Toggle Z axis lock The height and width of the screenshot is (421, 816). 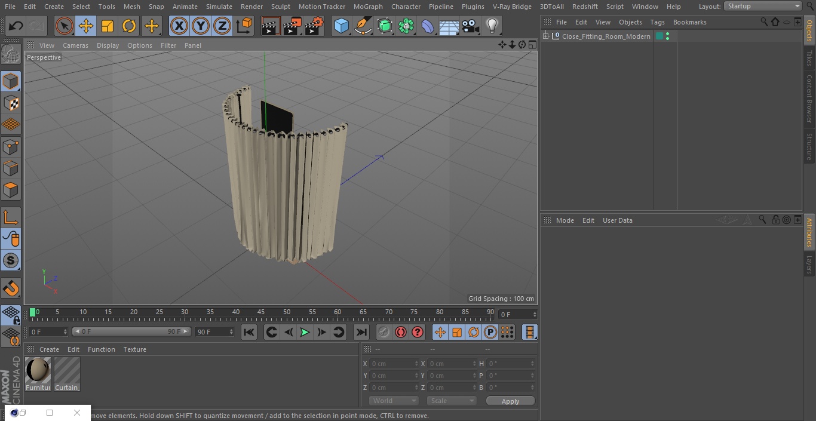pos(222,26)
